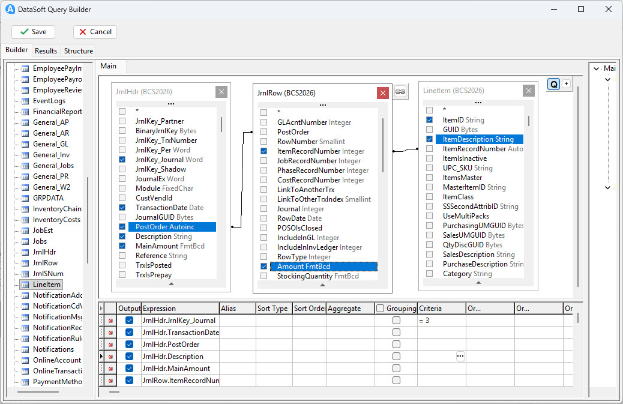The image size is (623, 404).
Task: Open the Structure tab
Action: pyautogui.click(x=79, y=51)
